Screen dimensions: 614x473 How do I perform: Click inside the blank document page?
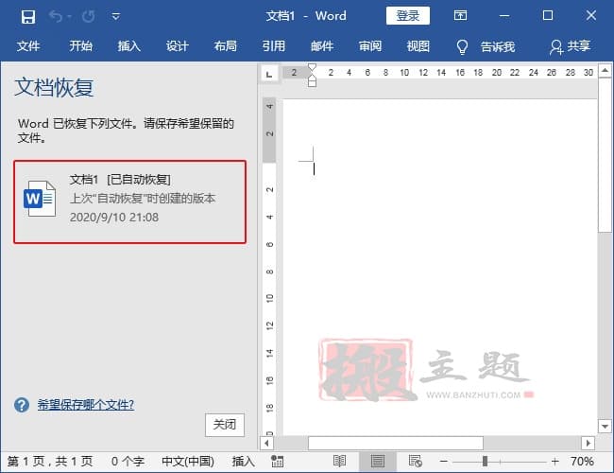click(x=440, y=267)
